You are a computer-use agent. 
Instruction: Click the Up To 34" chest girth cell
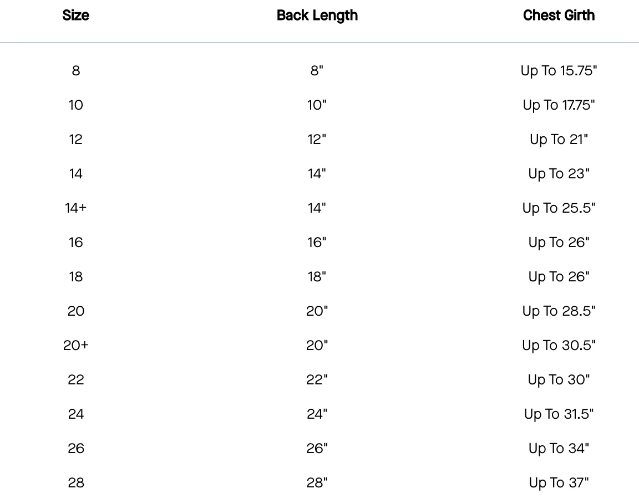[559, 449]
